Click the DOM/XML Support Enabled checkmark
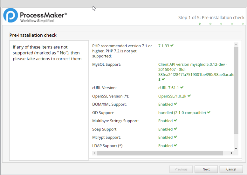 click(175, 104)
